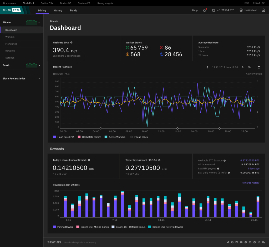Click the wallet balance icon
269x247 pixels.
[214, 10]
